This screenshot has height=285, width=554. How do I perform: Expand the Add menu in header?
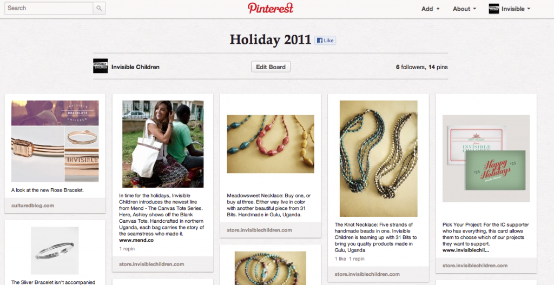(430, 9)
